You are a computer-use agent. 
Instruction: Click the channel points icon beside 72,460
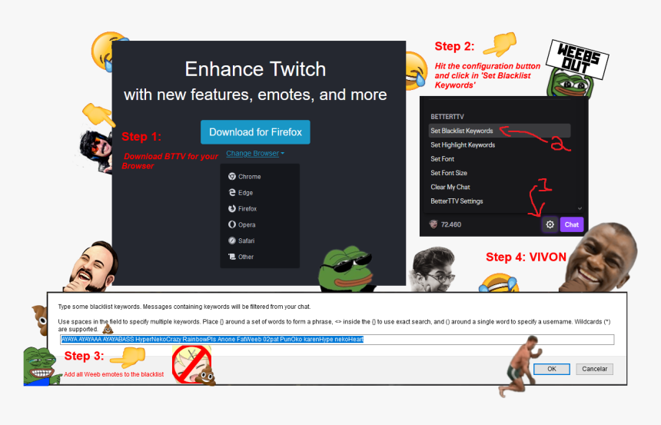pyautogui.click(x=433, y=224)
